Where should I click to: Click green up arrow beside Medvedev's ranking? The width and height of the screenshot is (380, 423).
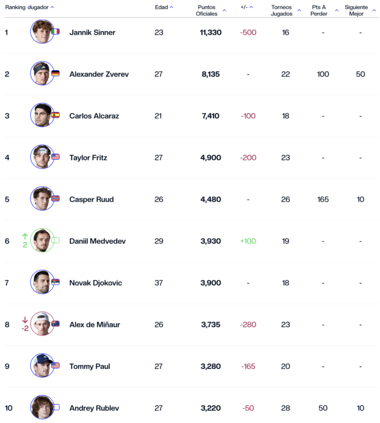point(25,237)
